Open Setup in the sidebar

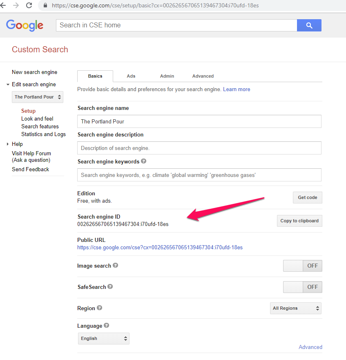tap(29, 111)
